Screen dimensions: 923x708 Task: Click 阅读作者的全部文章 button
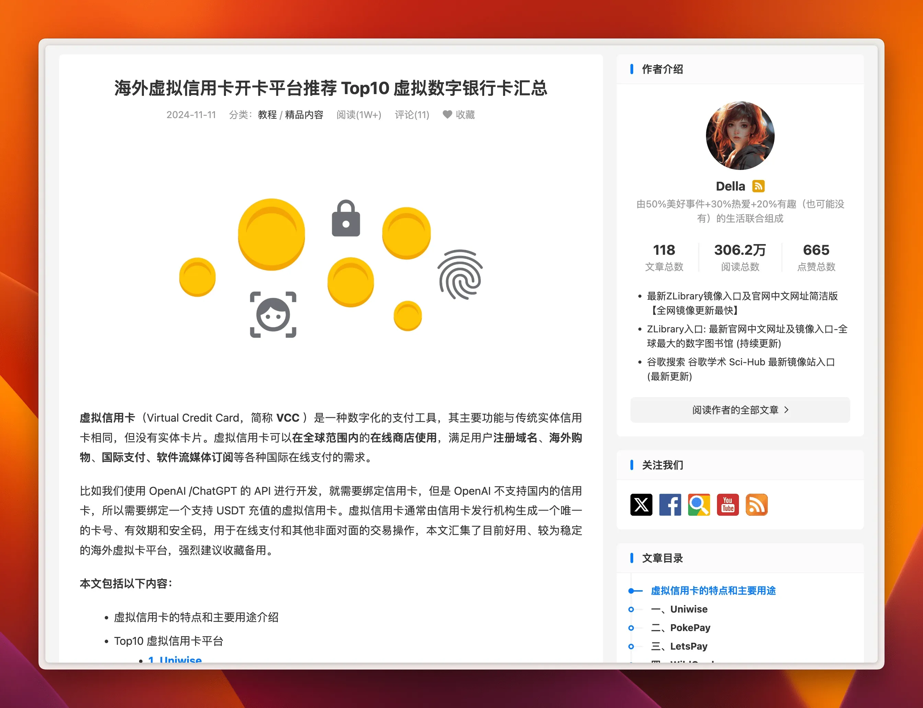point(740,410)
